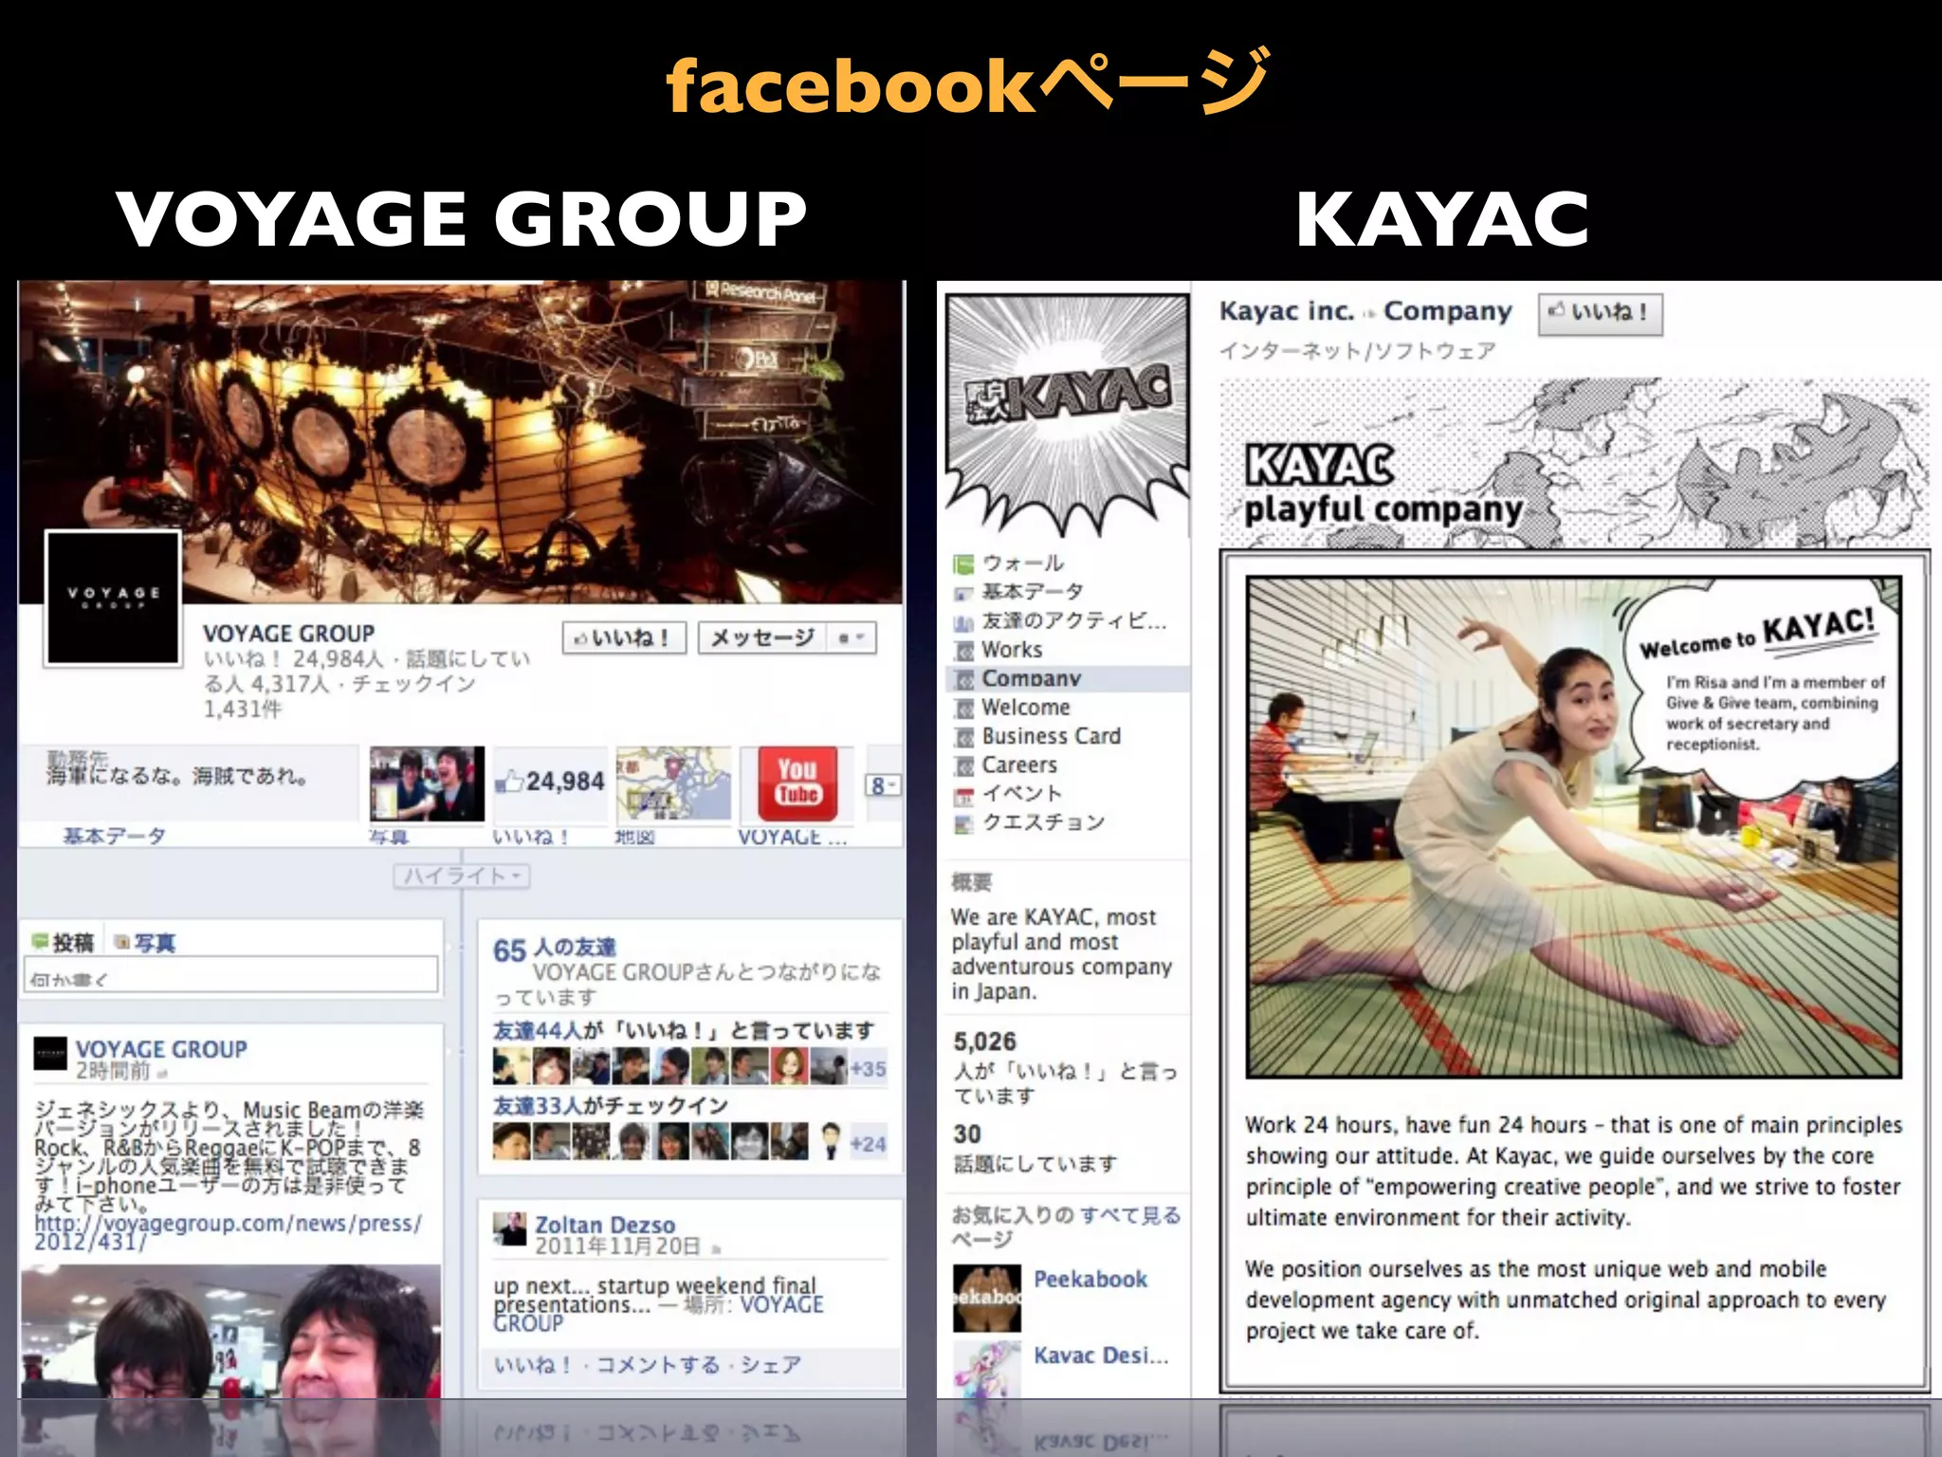1942x1457 pixels.
Task: Click コメントする under Zoltan Dezso post
Action: pyautogui.click(x=658, y=1365)
